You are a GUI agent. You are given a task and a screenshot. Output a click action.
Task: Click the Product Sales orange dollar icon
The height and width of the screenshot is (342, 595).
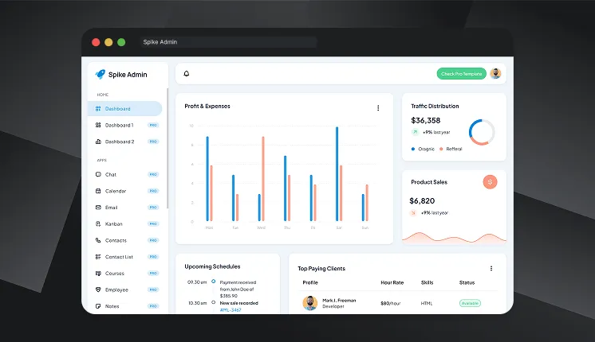coord(490,182)
